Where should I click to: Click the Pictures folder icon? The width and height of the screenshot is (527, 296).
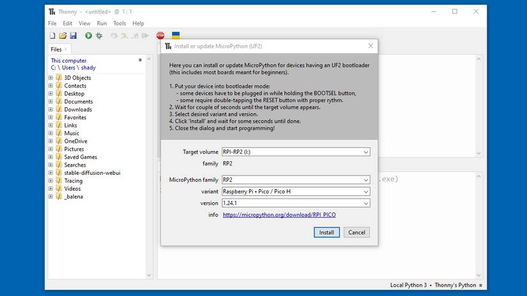pyautogui.click(x=59, y=149)
